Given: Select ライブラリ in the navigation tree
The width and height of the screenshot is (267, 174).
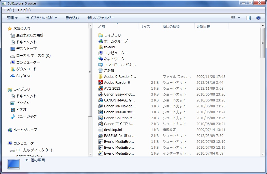Looking at the screenshot, I should coord(22,89).
